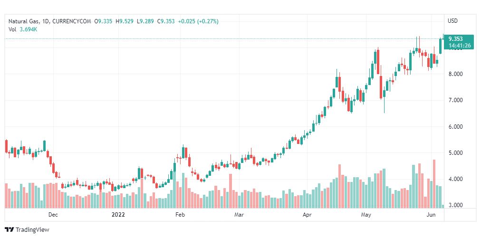Click the Dec label on time axis

(53, 215)
